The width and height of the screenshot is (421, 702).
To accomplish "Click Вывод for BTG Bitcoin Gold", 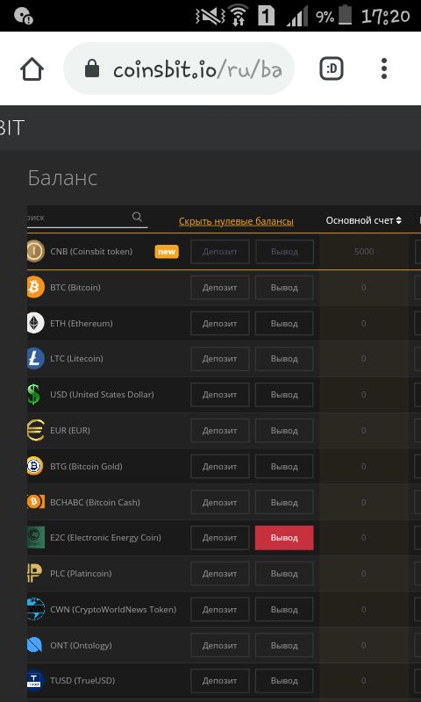I will point(284,467).
